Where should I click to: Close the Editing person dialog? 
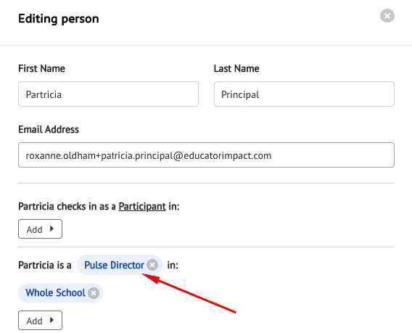click(387, 16)
